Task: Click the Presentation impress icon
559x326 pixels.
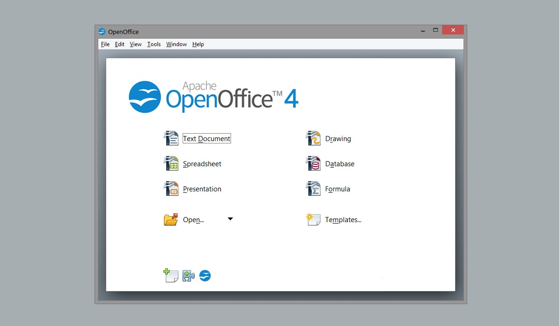Action: (x=171, y=189)
